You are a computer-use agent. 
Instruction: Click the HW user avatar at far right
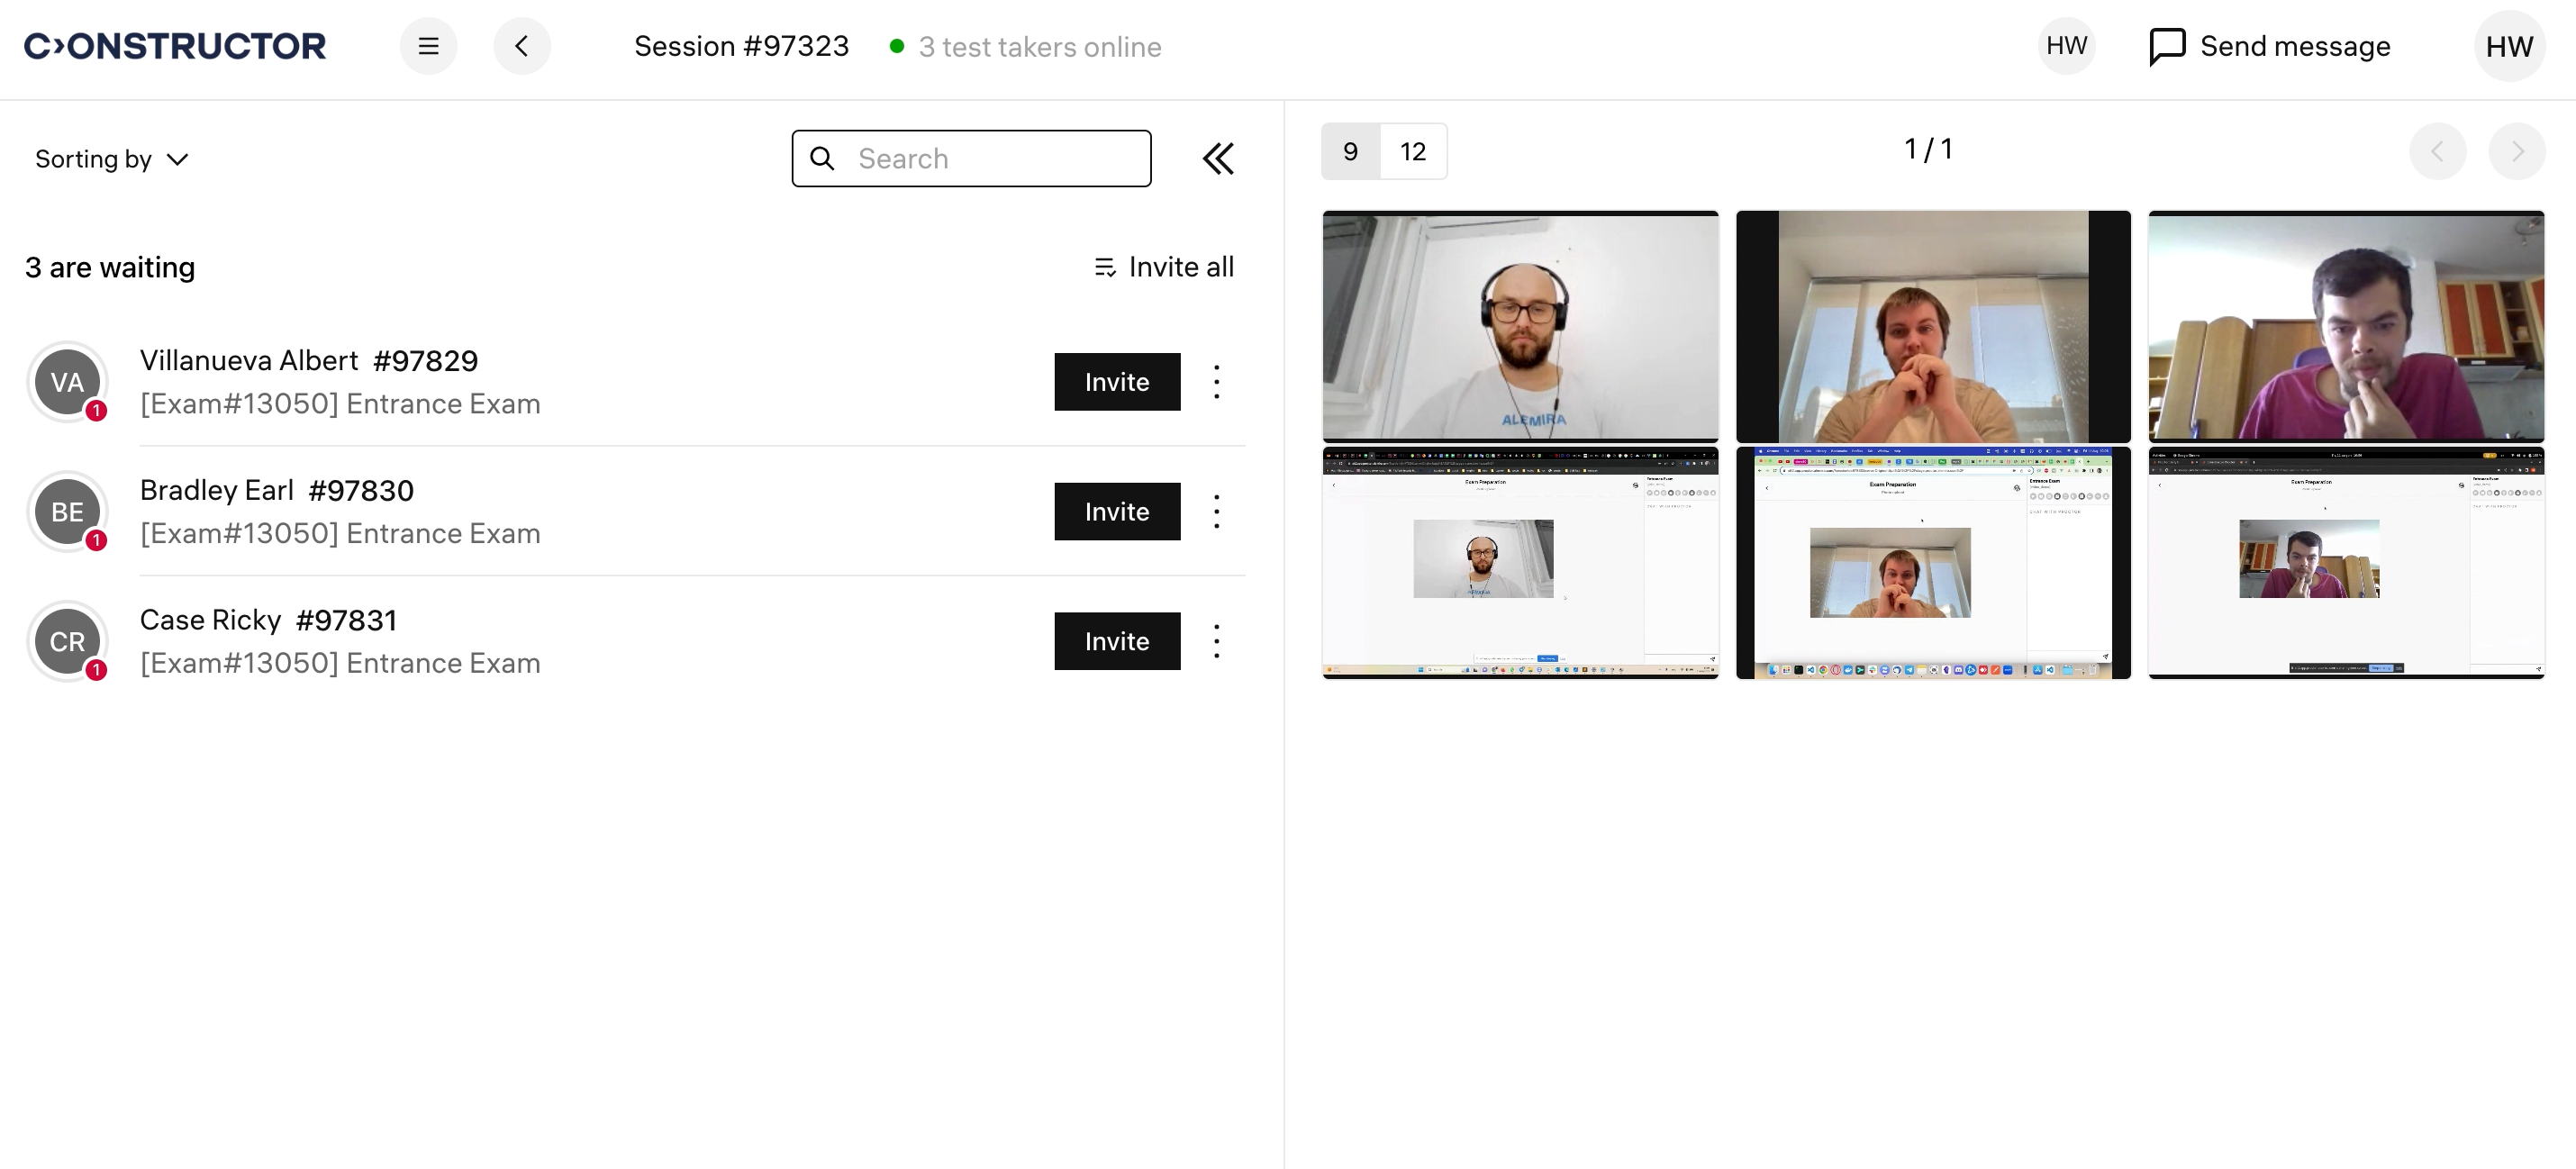pyautogui.click(x=2508, y=46)
